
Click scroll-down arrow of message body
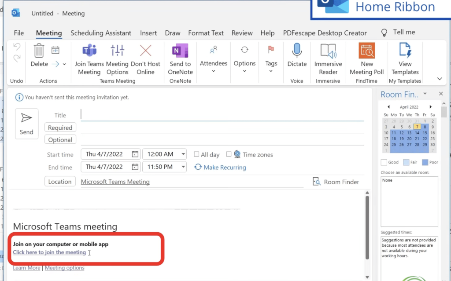[x=367, y=277]
